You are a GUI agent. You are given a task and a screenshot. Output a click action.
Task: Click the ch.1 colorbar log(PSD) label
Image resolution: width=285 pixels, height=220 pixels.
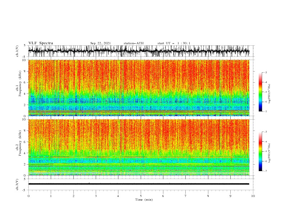[269, 94]
